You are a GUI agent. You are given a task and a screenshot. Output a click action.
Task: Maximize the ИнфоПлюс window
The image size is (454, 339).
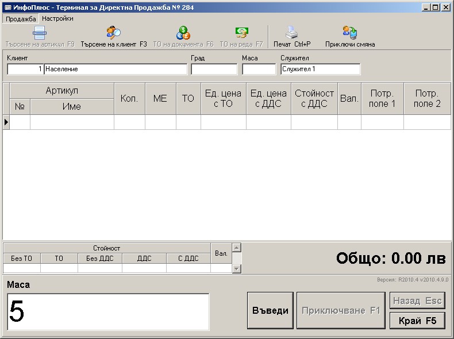click(435, 7)
